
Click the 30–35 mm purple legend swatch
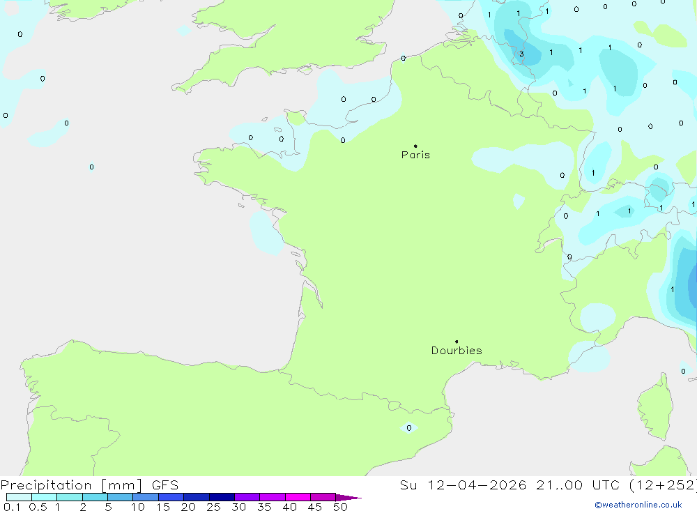(247, 497)
